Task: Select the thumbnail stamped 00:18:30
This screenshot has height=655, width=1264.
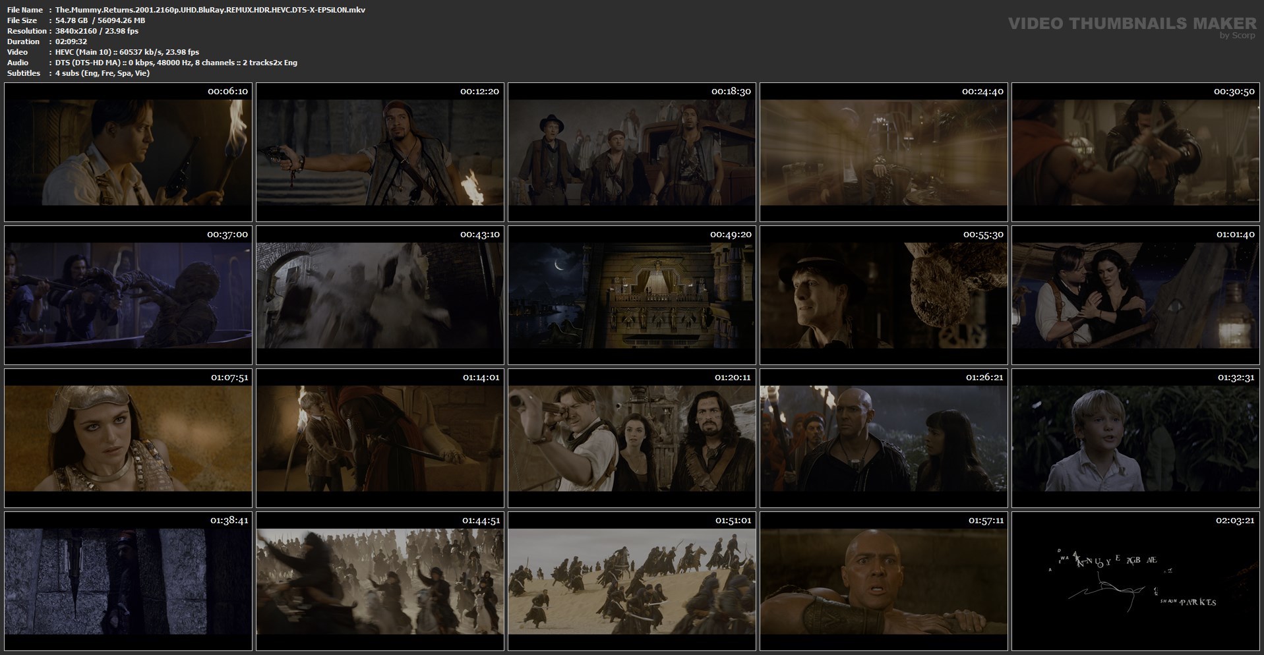Action: (x=632, y=152)
